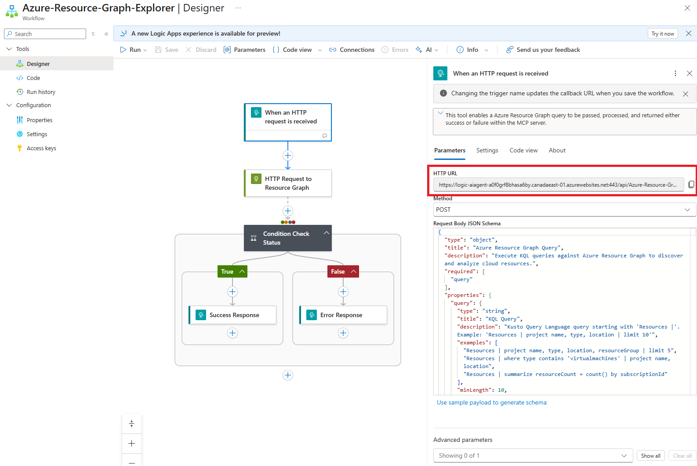Click Use sample payload to generate schema
The height and width of the screenshot is (466, 697).
pos(491,402)
